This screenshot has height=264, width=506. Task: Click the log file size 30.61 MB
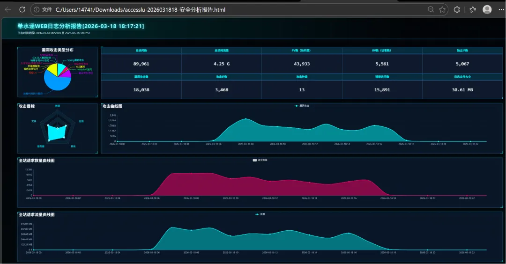point(462,90)
